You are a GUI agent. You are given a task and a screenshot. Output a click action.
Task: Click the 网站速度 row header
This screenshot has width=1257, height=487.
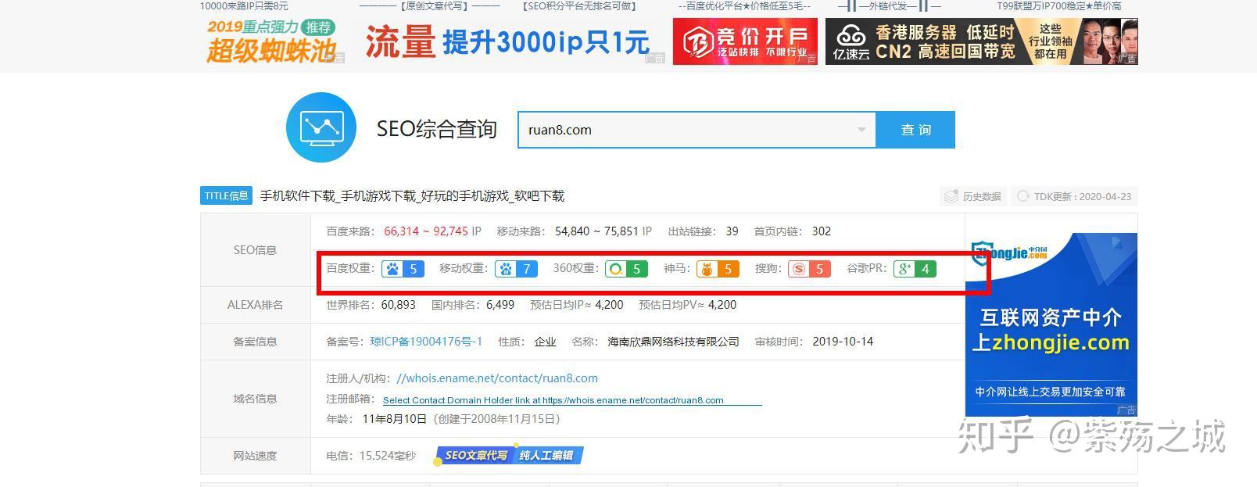pos(256,456)
